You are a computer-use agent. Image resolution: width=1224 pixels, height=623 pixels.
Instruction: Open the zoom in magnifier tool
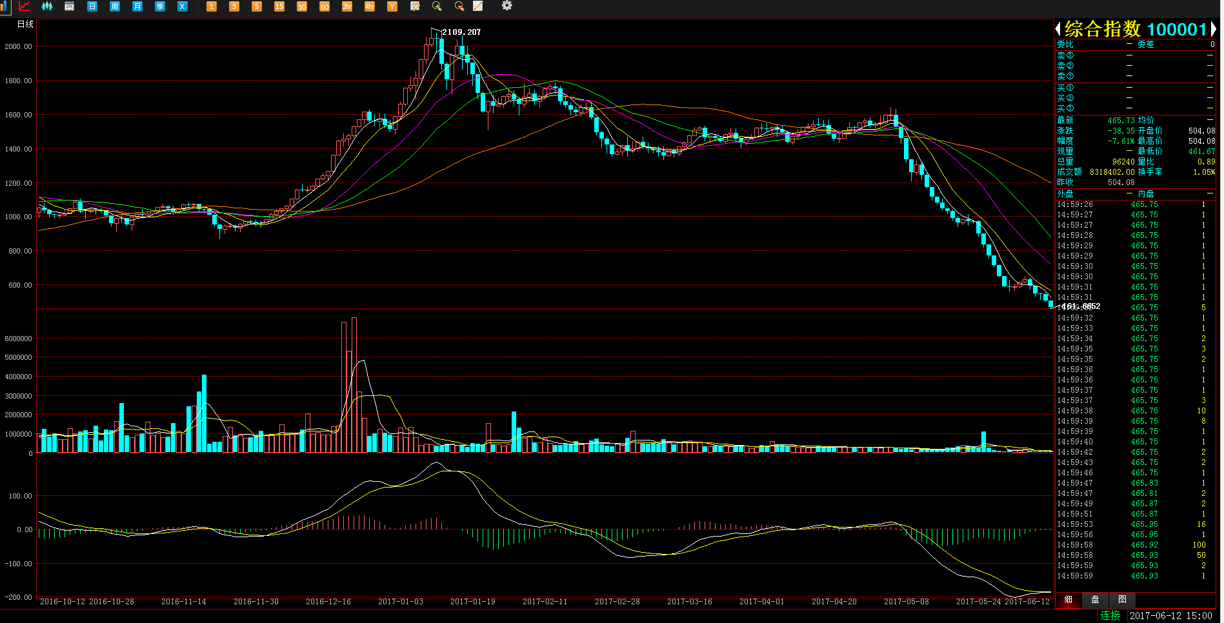(437, 6)
